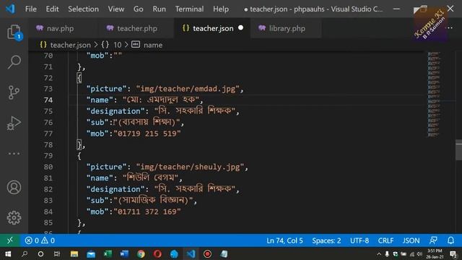Viewport: 462px width, 260px height.
Task: Open the notepad-like app on taskbar
Action: pyautogui.click(x=224, y=253)
